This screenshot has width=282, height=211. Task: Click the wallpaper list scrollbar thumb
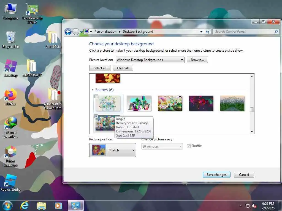tap(252, 109)
